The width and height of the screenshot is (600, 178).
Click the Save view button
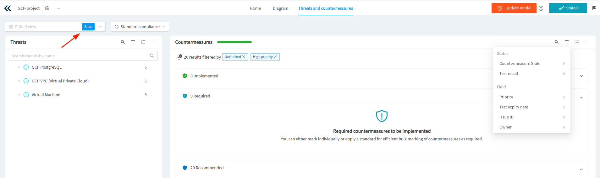[x=88, y=27]
